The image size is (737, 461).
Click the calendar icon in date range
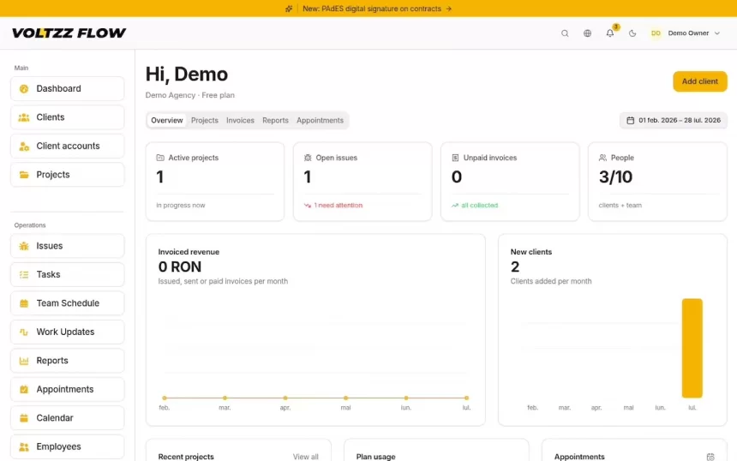pos(630,120)
